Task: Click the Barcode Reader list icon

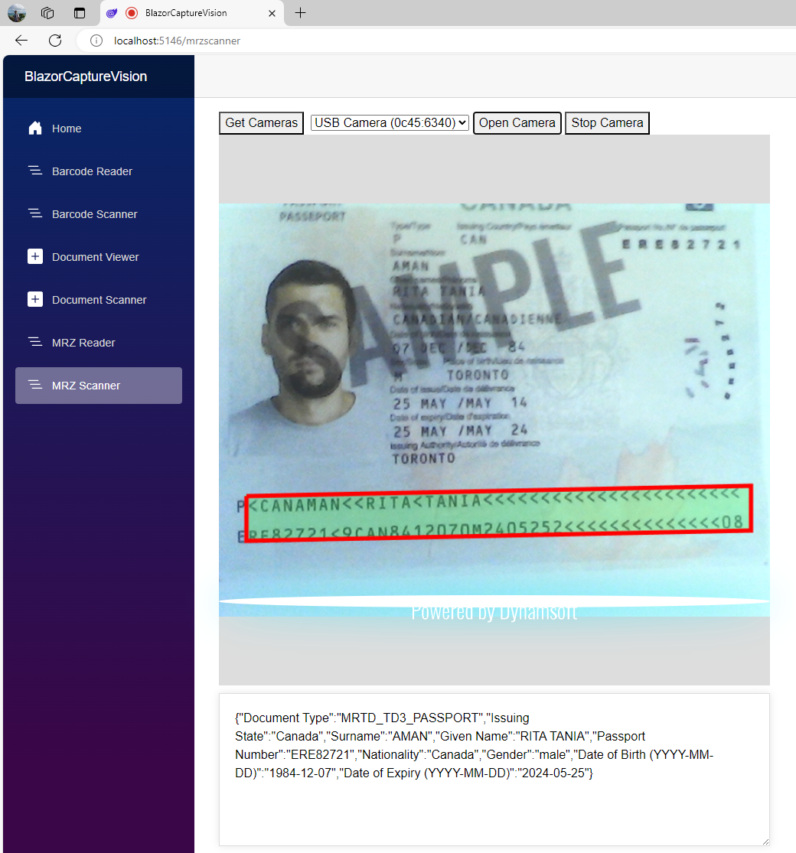Action: pos(35,171)
